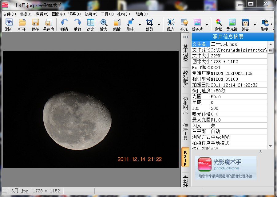Open the 编辑(E) menu
This screenshot has height=197, width=277.
tap(26, 14)
